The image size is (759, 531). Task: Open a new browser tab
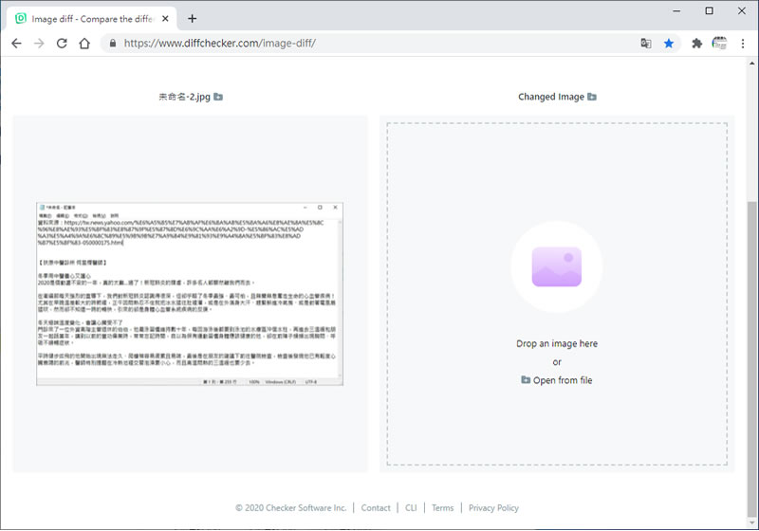(x=193, y=19)
